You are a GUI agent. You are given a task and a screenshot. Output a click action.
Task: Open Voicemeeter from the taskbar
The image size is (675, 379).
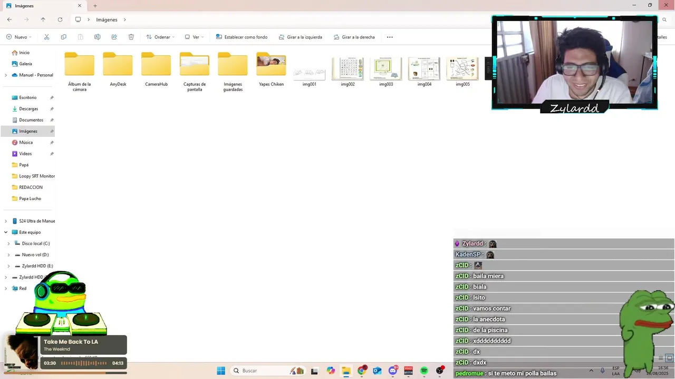tap(408, 371)
